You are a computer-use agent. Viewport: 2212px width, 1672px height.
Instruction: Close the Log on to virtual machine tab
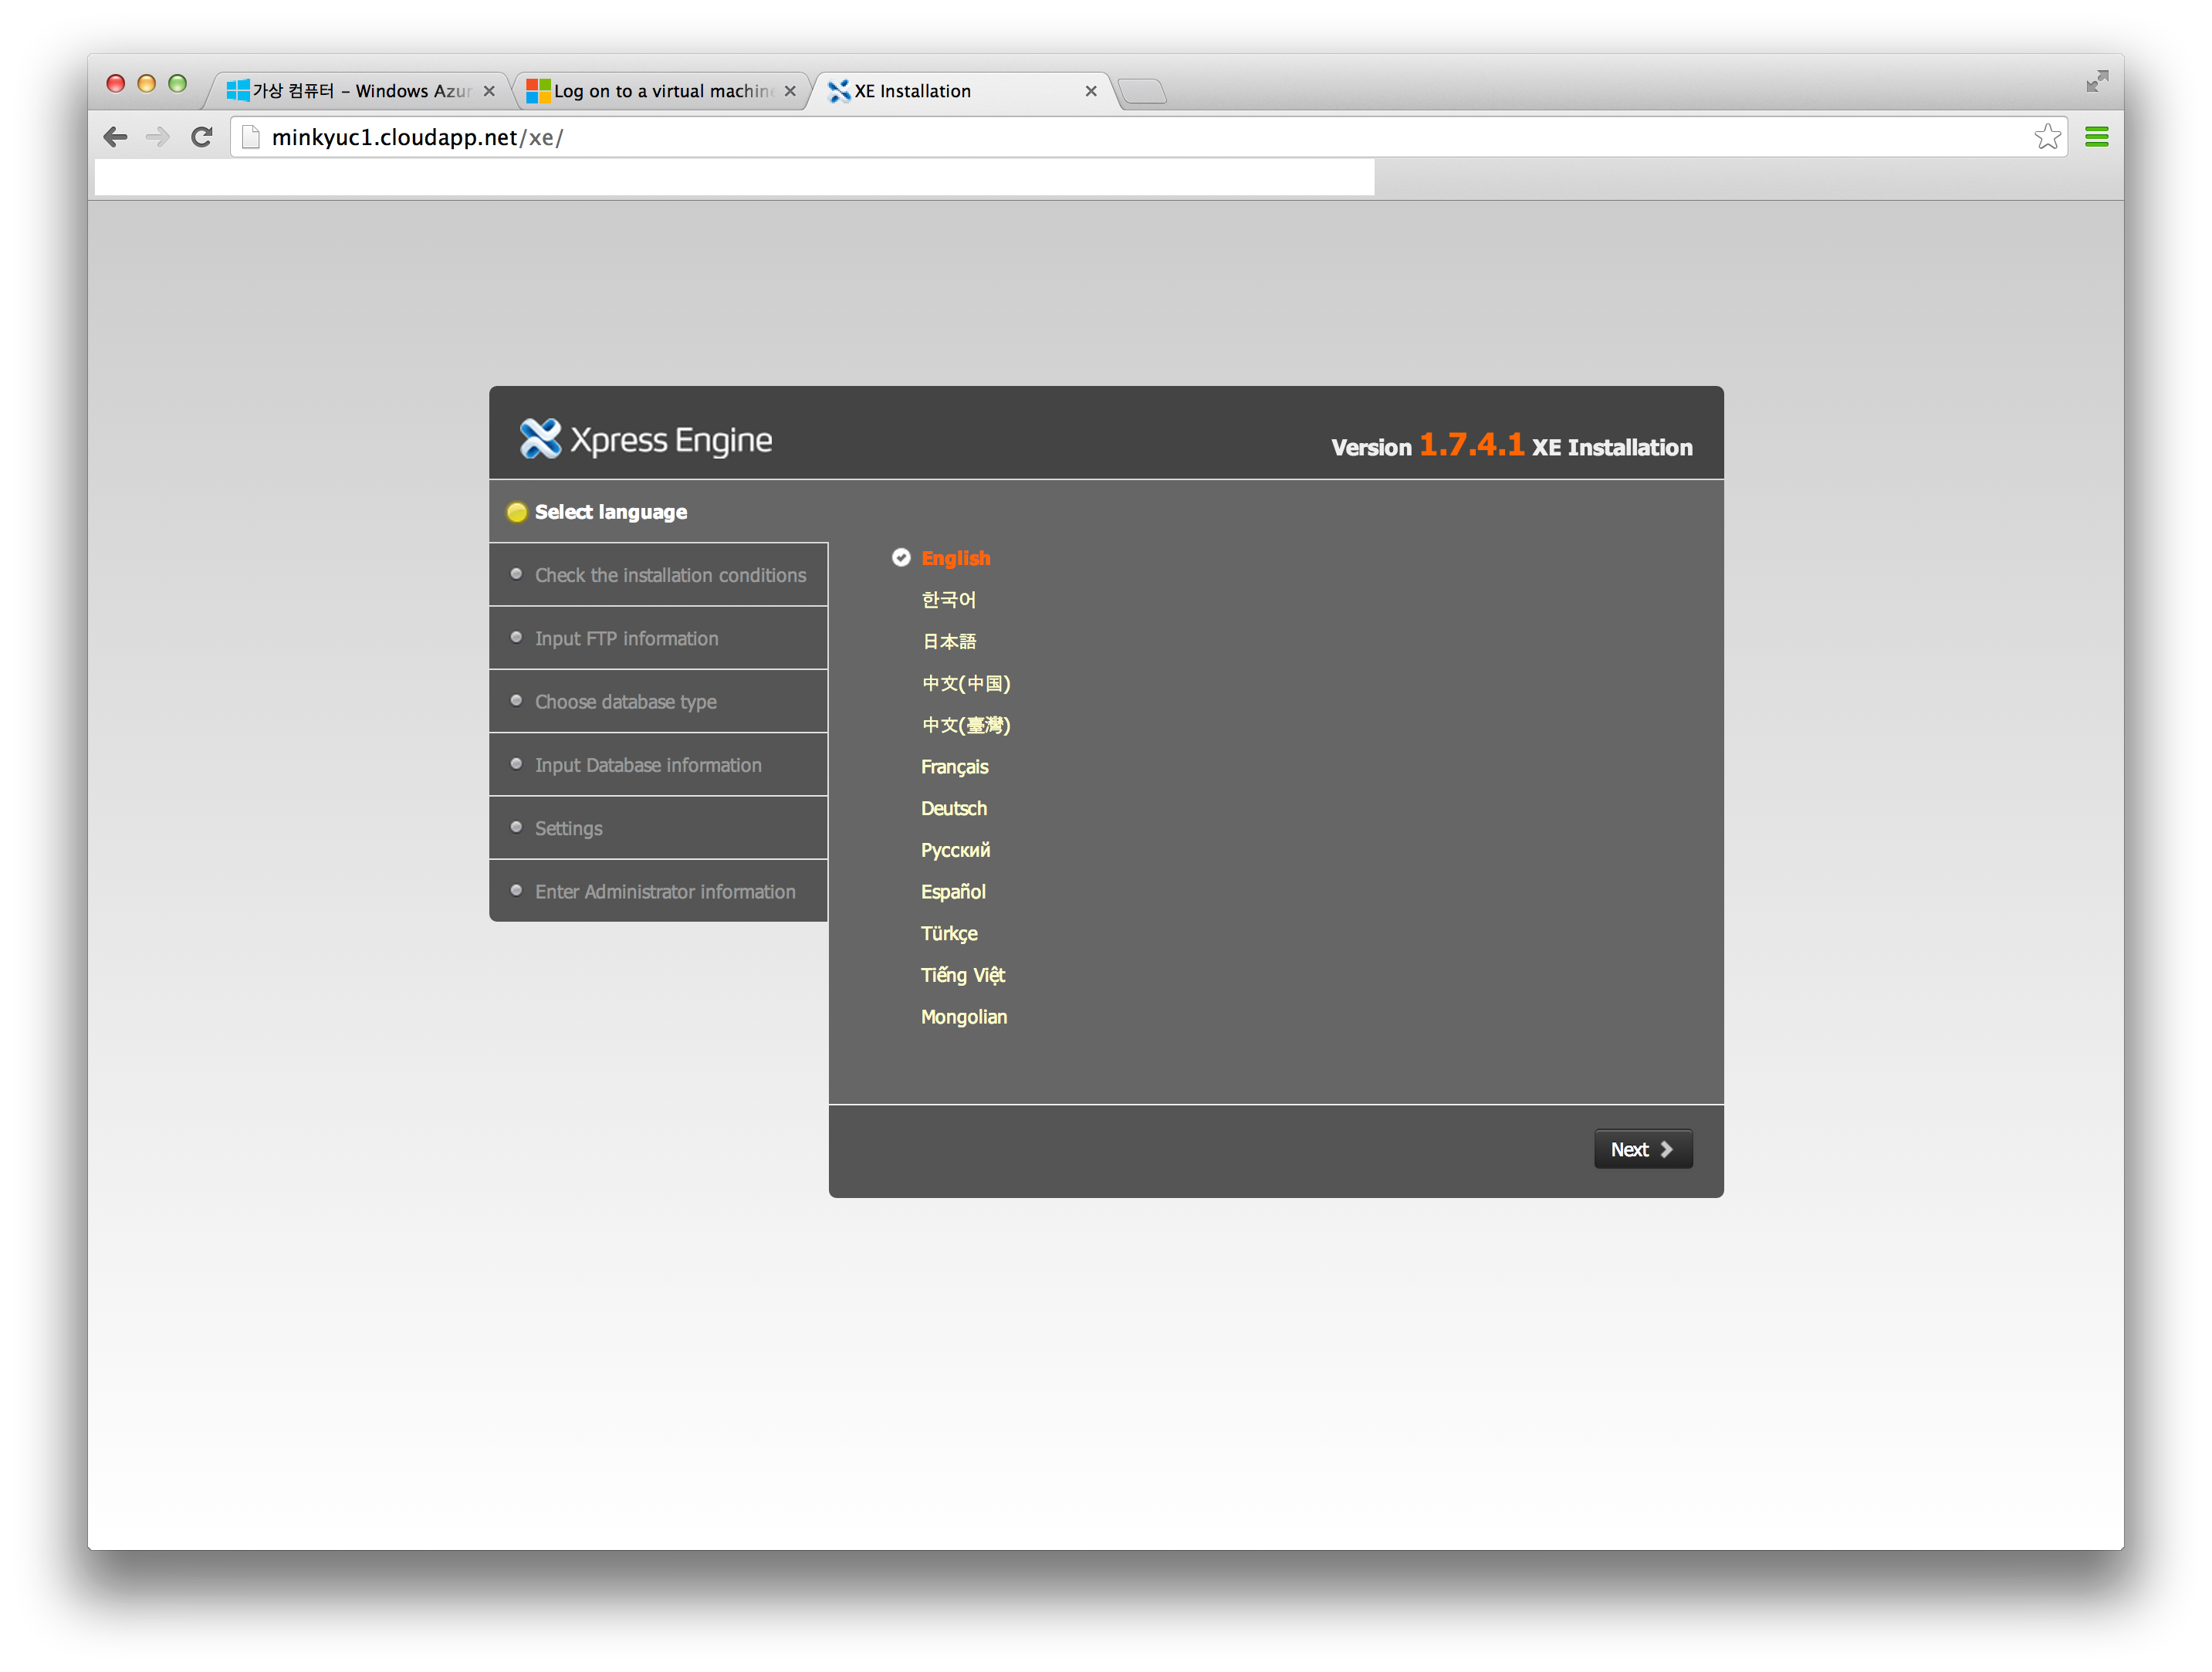click(790, 91)
